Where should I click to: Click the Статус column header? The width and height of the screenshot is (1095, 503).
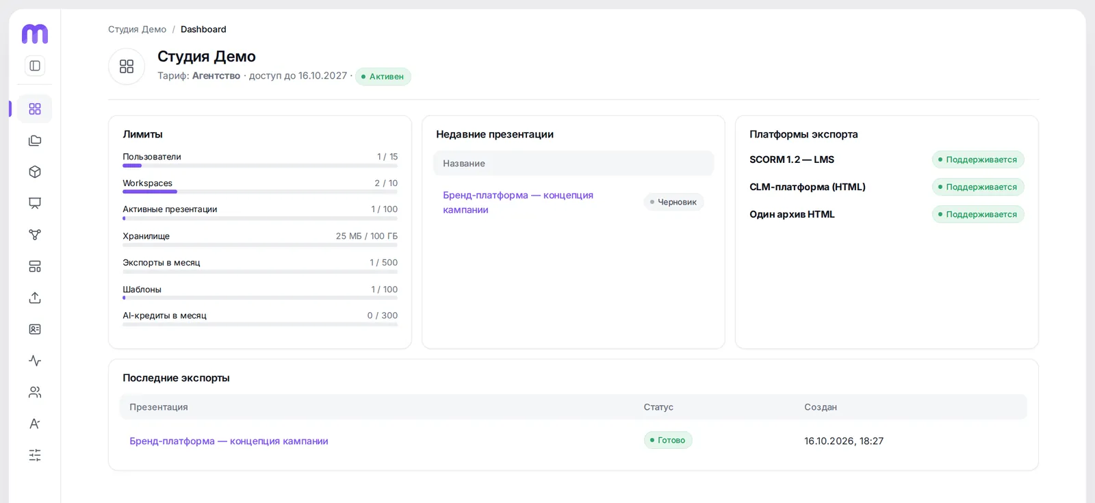point(658,407)
